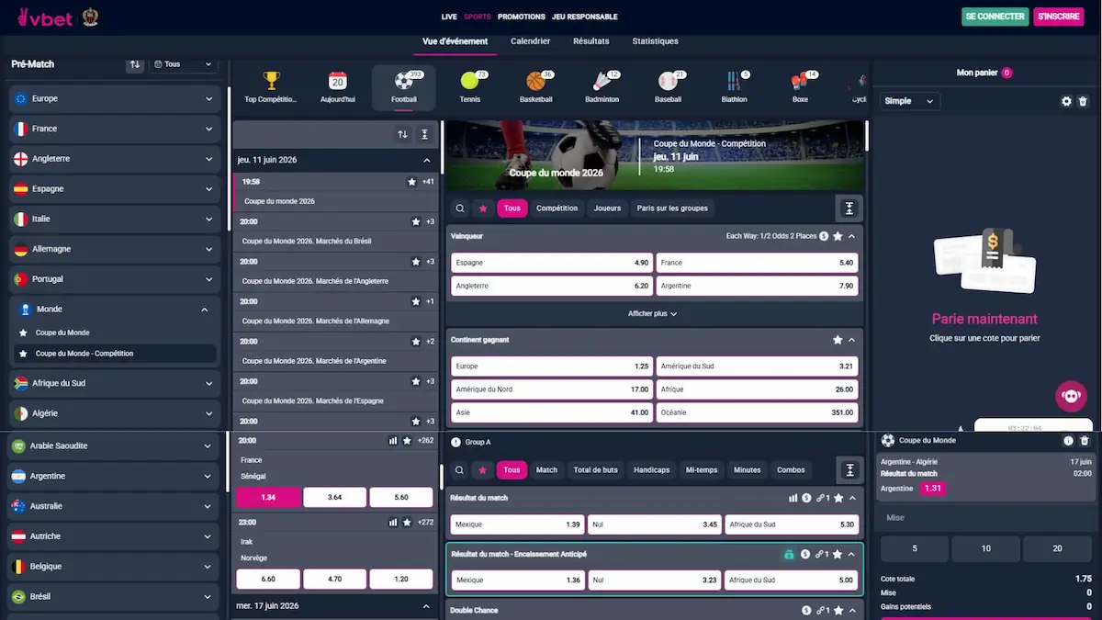Click the Mise stake input field
This screenshot has height=620, width=1102.
click(x=986, y=518)
